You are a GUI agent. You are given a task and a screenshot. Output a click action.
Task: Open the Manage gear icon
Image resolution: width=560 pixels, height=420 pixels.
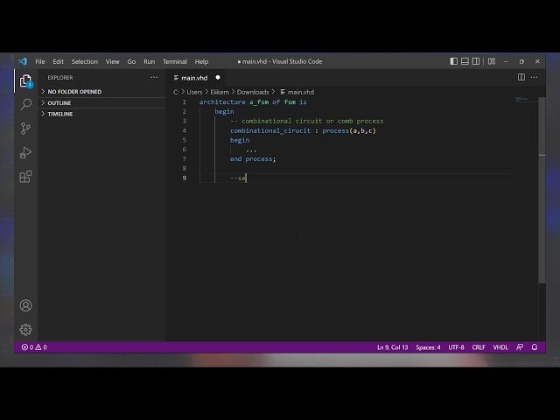pos(25,329)
